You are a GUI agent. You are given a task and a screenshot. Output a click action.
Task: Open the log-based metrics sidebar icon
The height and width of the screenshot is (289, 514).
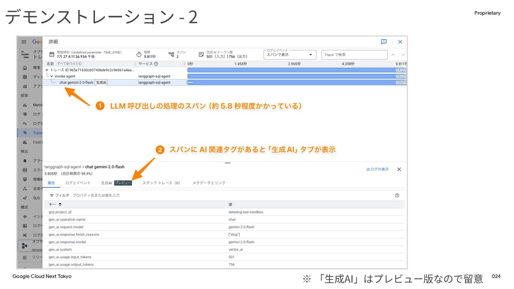point(25,226)
